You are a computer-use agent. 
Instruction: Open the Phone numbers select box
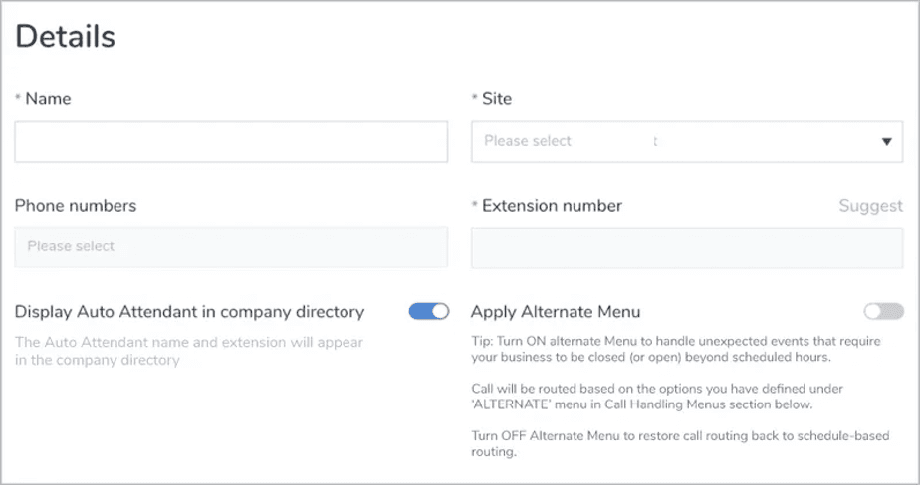230,246
